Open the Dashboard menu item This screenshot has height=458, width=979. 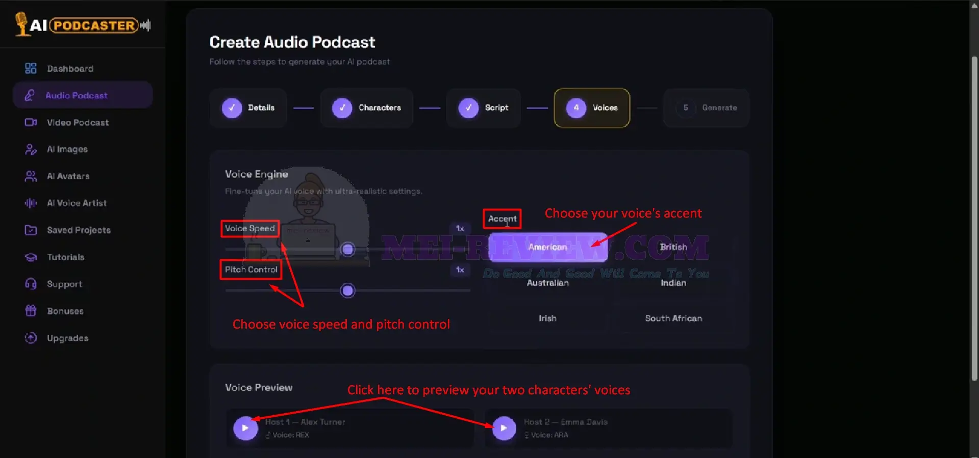point(83,68)
